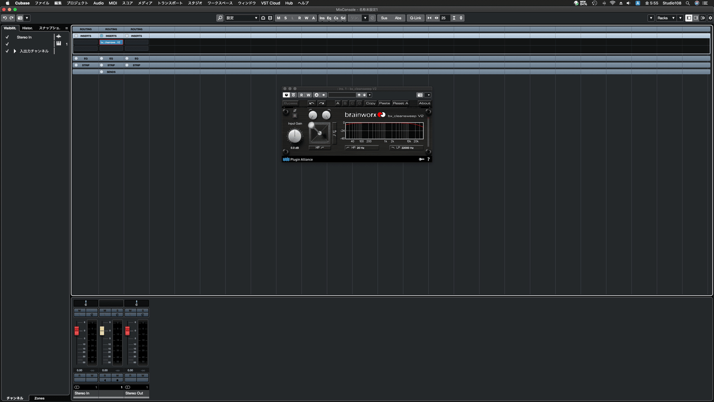The width and height of the screenshot is (714, 402).
Task: Click Reset A button in plugin
Action: [x=400, y=103]
